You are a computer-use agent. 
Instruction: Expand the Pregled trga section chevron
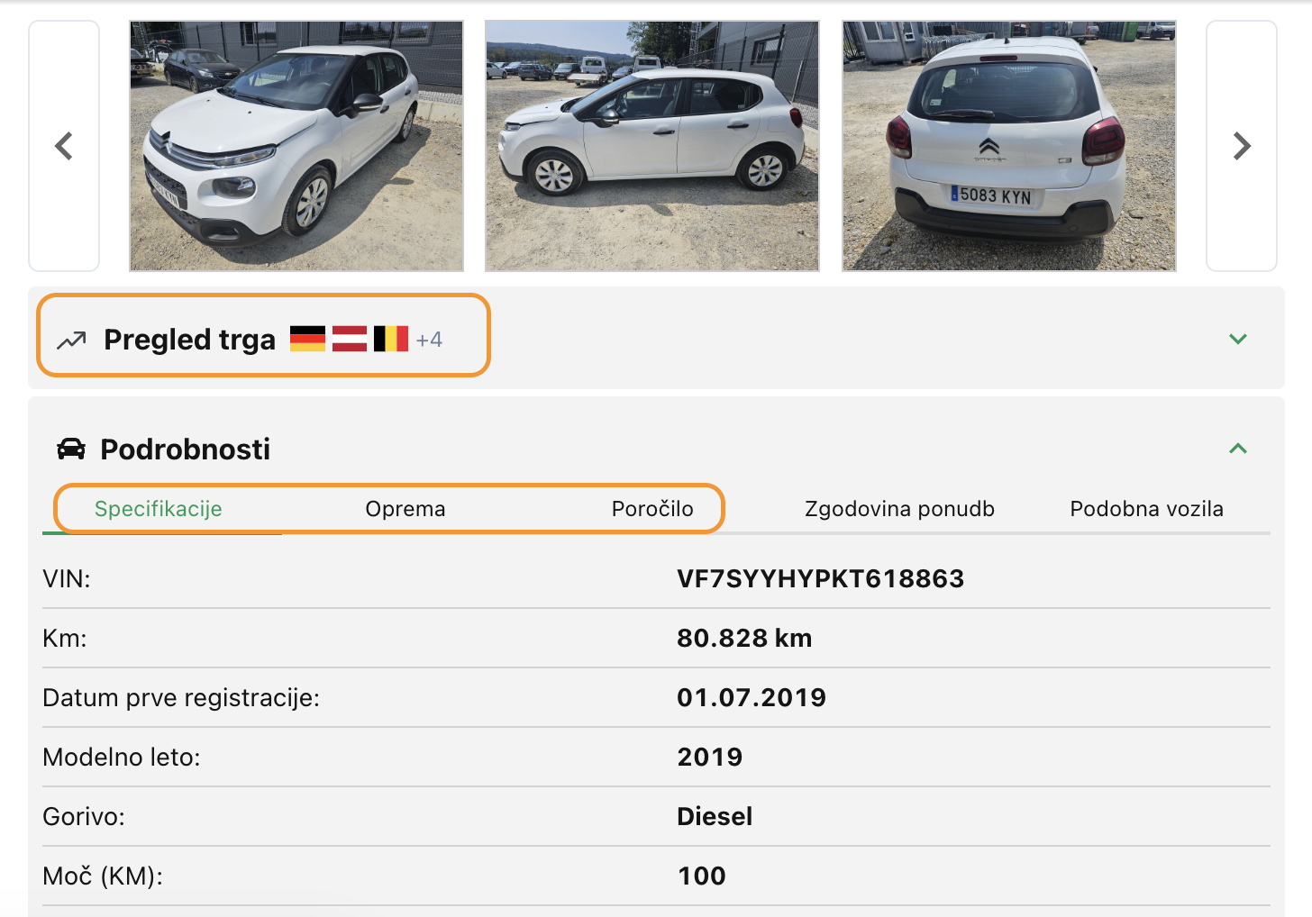tap(1238, 339)
